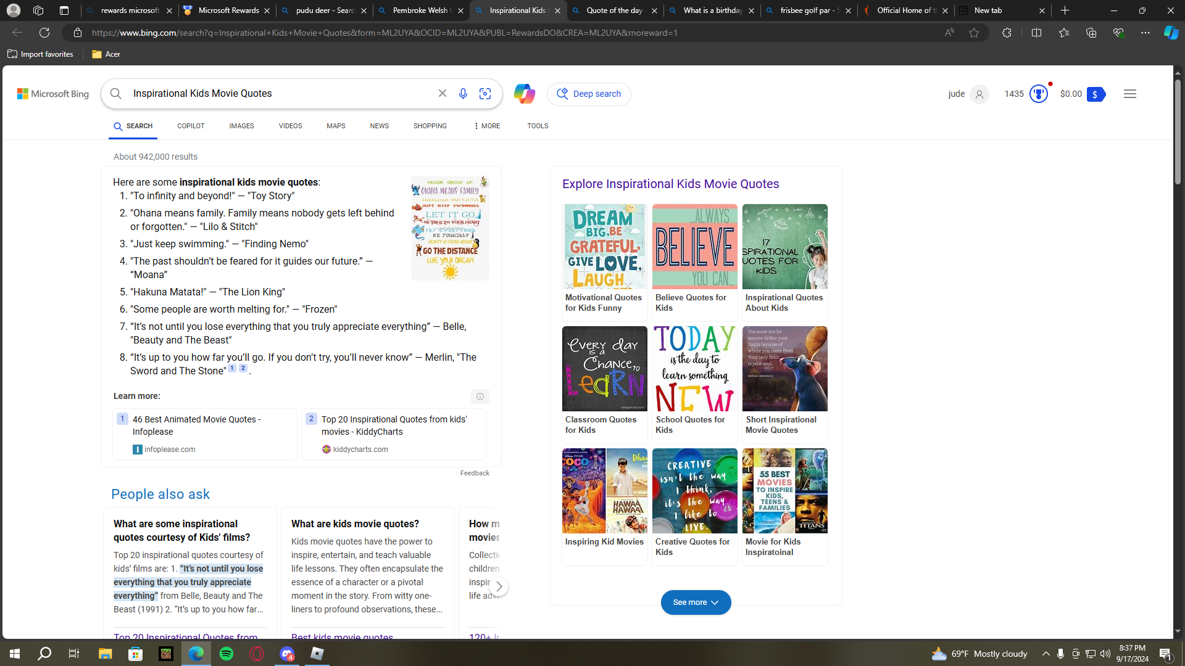Expand See more related quotes
1185x666 pixels.
click(x=696, y=602)
